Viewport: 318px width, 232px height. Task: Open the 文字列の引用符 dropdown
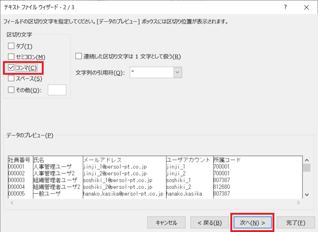(x=178, y=72)
